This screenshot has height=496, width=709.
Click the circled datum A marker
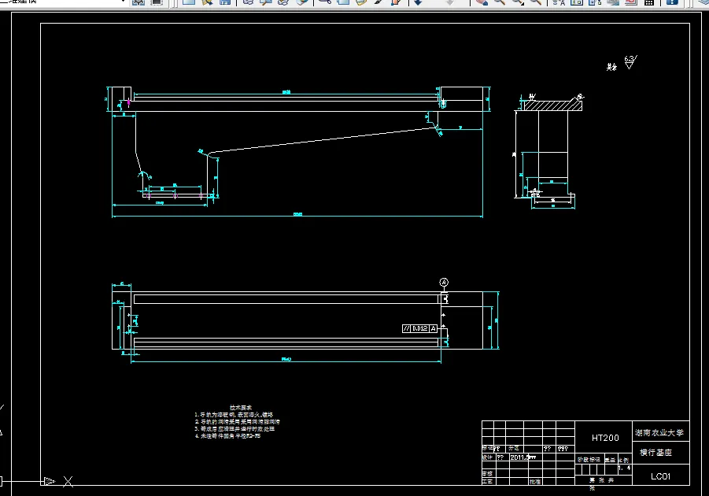(444, 283)
